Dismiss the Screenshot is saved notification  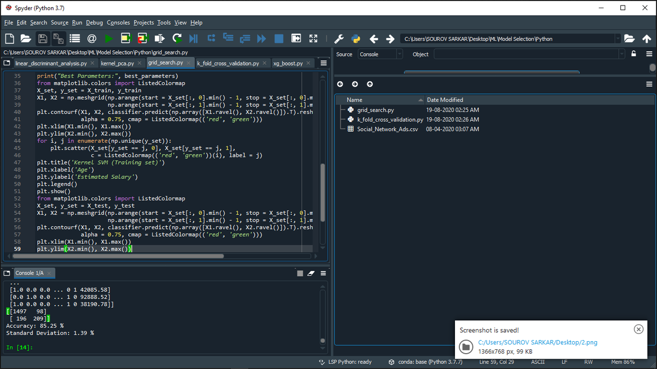pos(638,329)
